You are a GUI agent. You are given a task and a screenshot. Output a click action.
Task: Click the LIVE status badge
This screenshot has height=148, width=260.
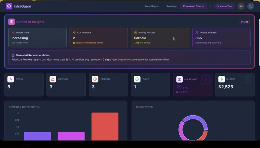coord(245,22)
